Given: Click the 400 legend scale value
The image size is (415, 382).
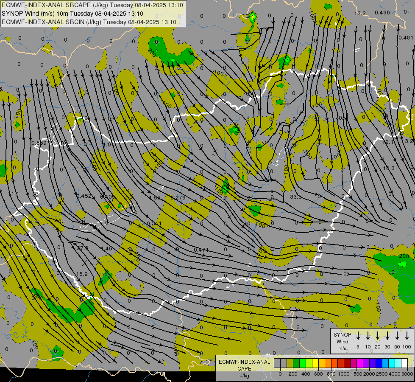Looking at the screenshot, I should [306, 374].
